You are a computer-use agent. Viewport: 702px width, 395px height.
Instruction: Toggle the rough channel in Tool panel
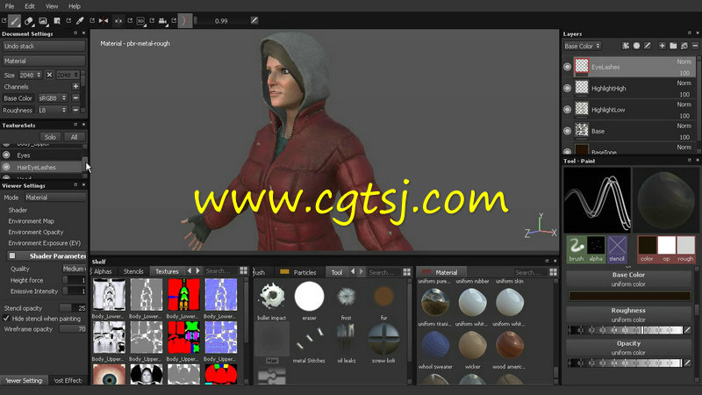[685, 248]
